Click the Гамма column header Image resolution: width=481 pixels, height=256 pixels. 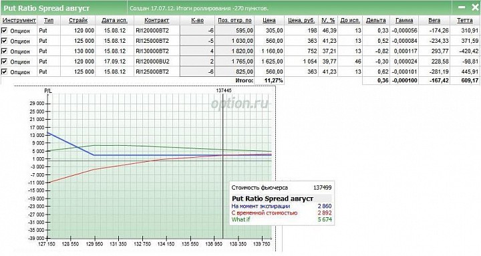404,20
